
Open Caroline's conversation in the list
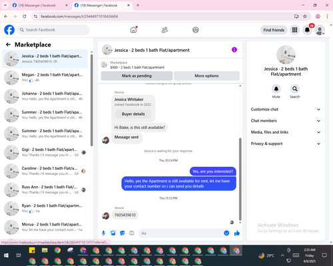(x=45, y=171)
